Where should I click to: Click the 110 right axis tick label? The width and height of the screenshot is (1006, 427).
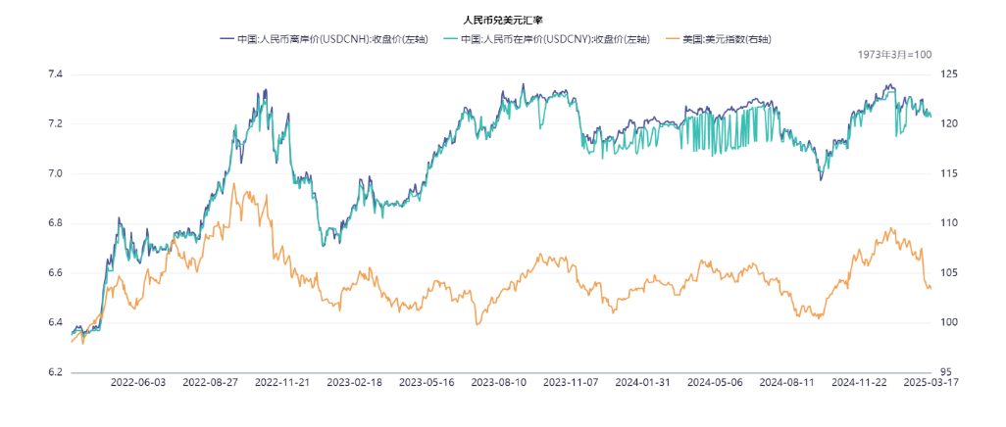tap(949, 223)
